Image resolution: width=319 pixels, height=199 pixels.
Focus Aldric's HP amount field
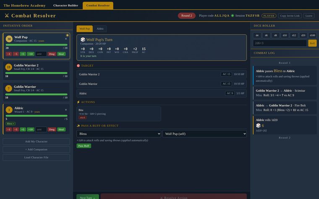tap(41, 129)
